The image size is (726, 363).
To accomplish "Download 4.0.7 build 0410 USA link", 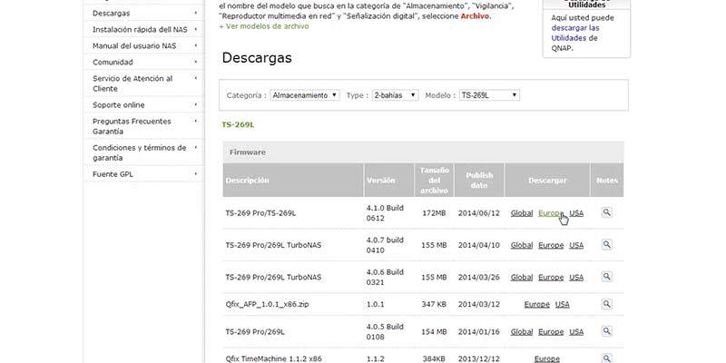I will pos(576,245).
